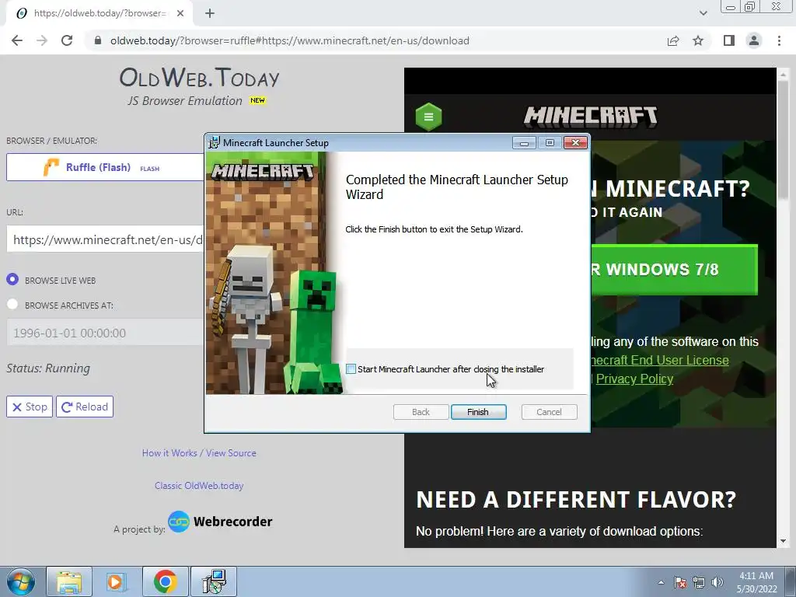Open How it Works / View Source link
This screenshot has height=597, width=796.
(199, 453)
